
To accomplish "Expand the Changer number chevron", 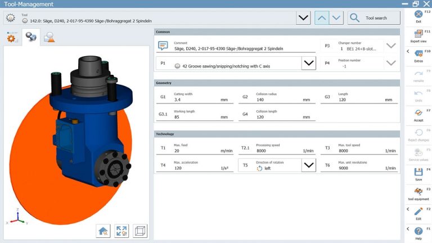I will pyautogui.click(x=391, y=46).
